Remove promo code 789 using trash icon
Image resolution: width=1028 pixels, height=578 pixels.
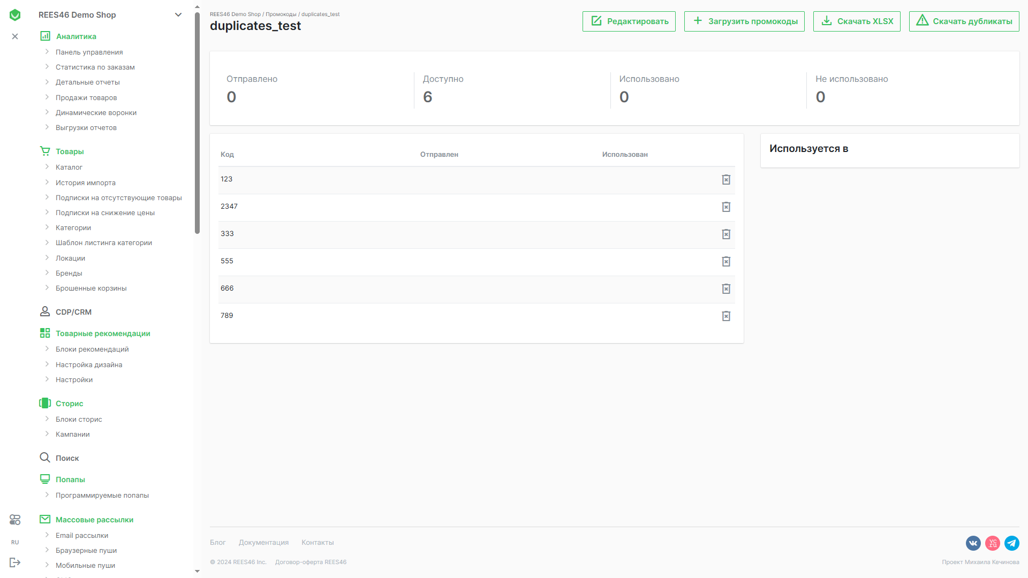coord(726,316)
